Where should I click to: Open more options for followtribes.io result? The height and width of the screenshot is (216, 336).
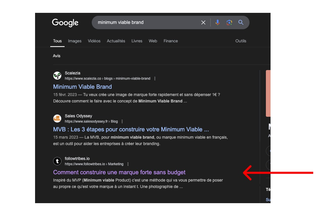(128, 164)
